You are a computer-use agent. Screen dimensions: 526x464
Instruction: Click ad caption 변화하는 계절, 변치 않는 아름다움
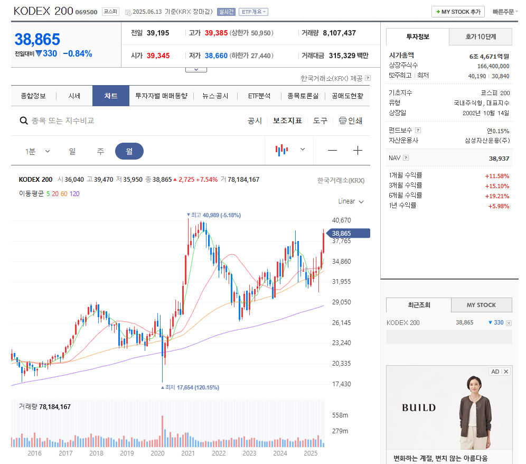point(440,458)
